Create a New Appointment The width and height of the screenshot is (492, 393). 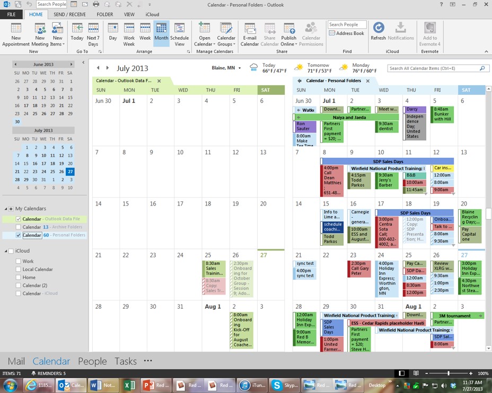click(x=16, y=34)
